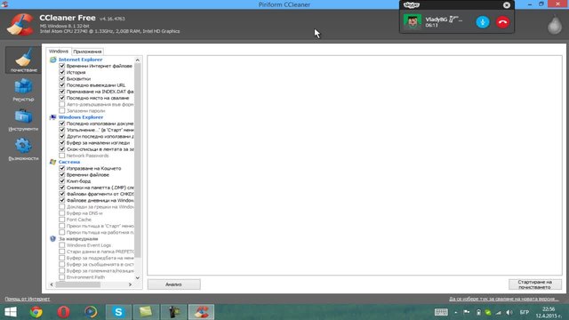Open Skype from the taskbar

pyautogui.click(x=118, y=312)
